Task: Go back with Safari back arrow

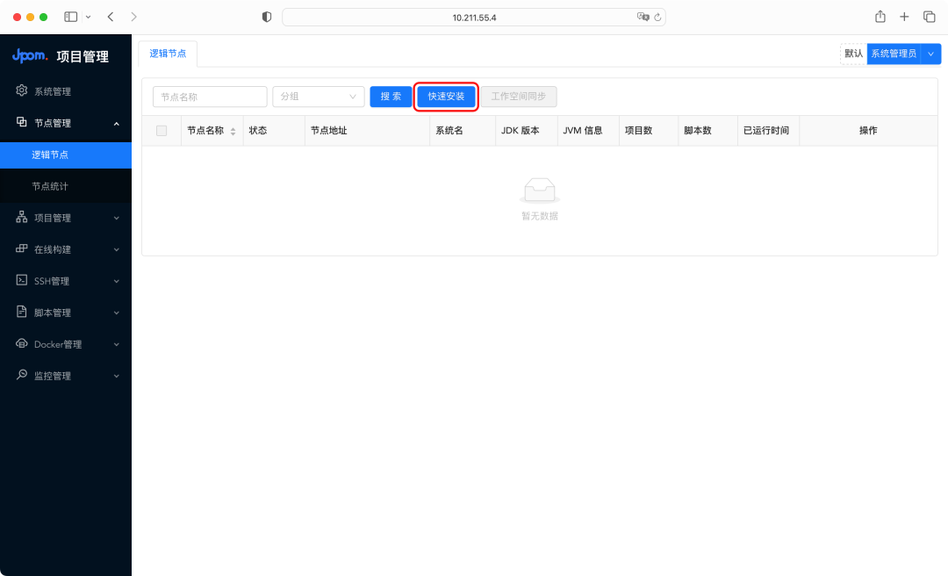Action: [x=111, y=17]
